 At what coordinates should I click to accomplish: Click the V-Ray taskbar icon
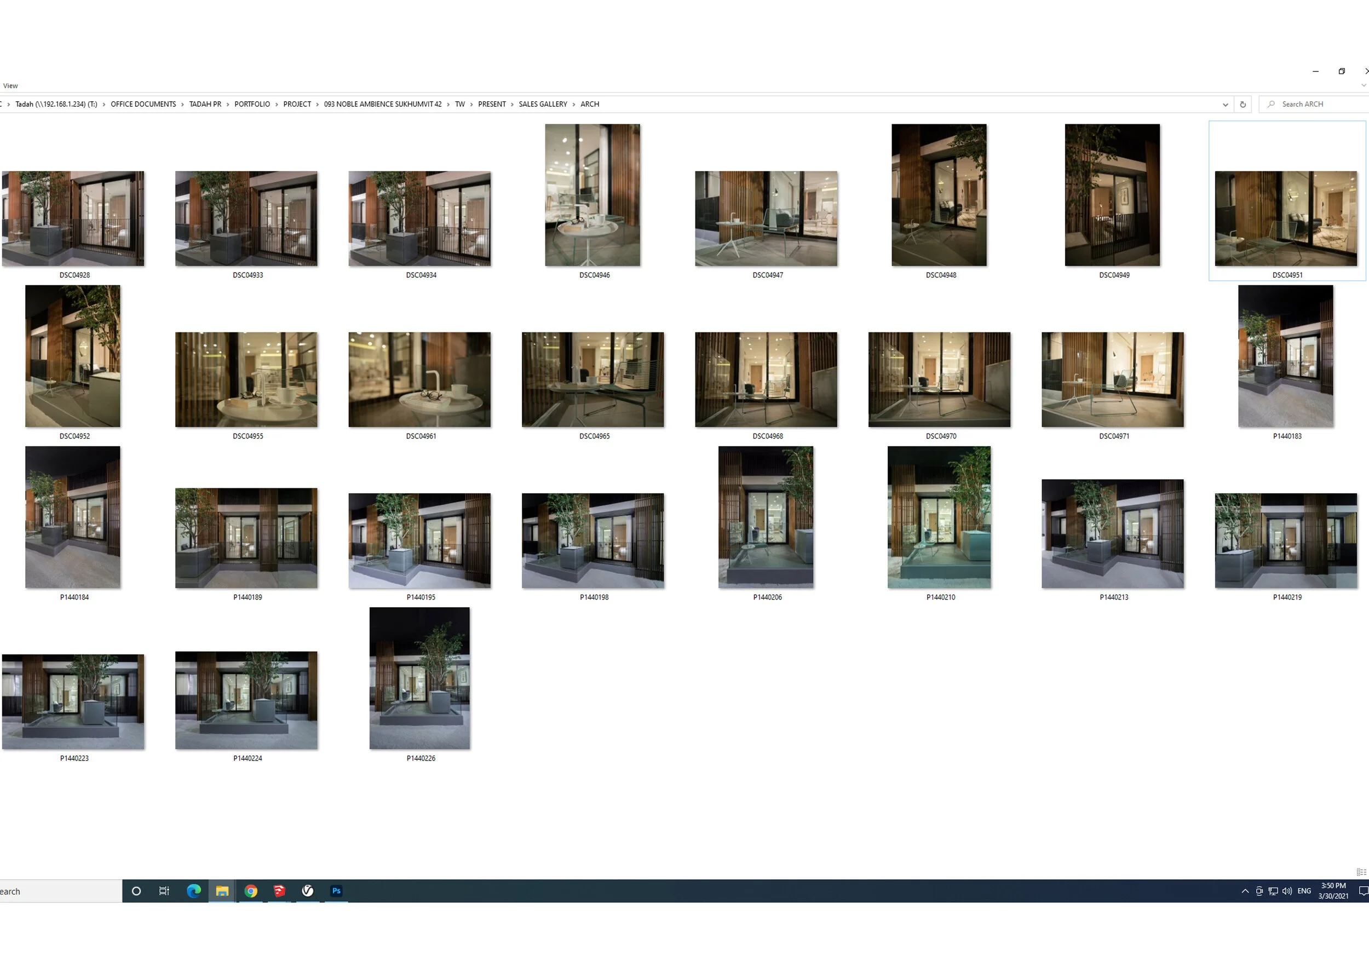(x=308, y=891)
